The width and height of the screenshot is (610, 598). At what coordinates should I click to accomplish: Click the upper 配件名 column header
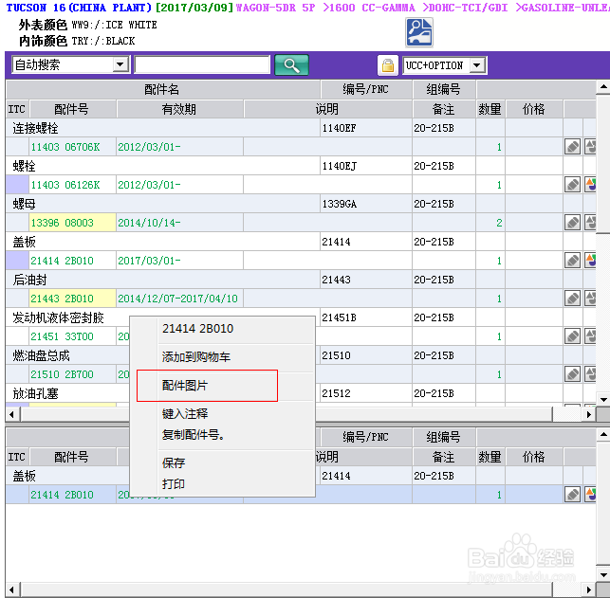[162, 90]
